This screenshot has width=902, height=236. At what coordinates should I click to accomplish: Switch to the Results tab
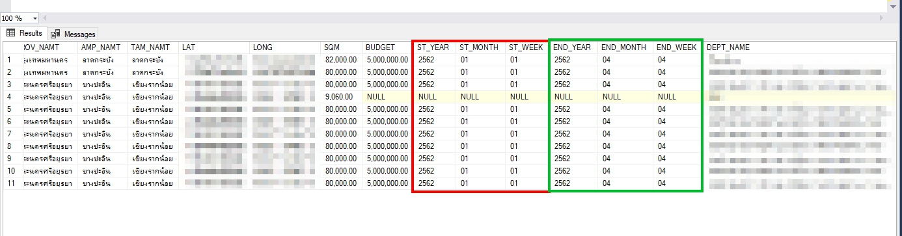tap(25, 33)
